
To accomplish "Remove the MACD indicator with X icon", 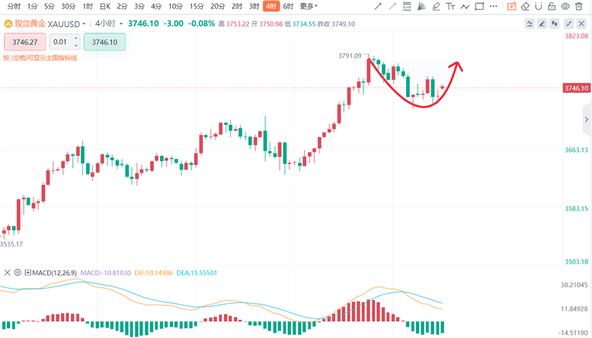I will [x=7, y=272].
